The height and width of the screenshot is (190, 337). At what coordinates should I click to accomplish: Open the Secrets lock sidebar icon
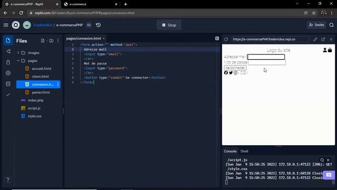coord(8,62)
